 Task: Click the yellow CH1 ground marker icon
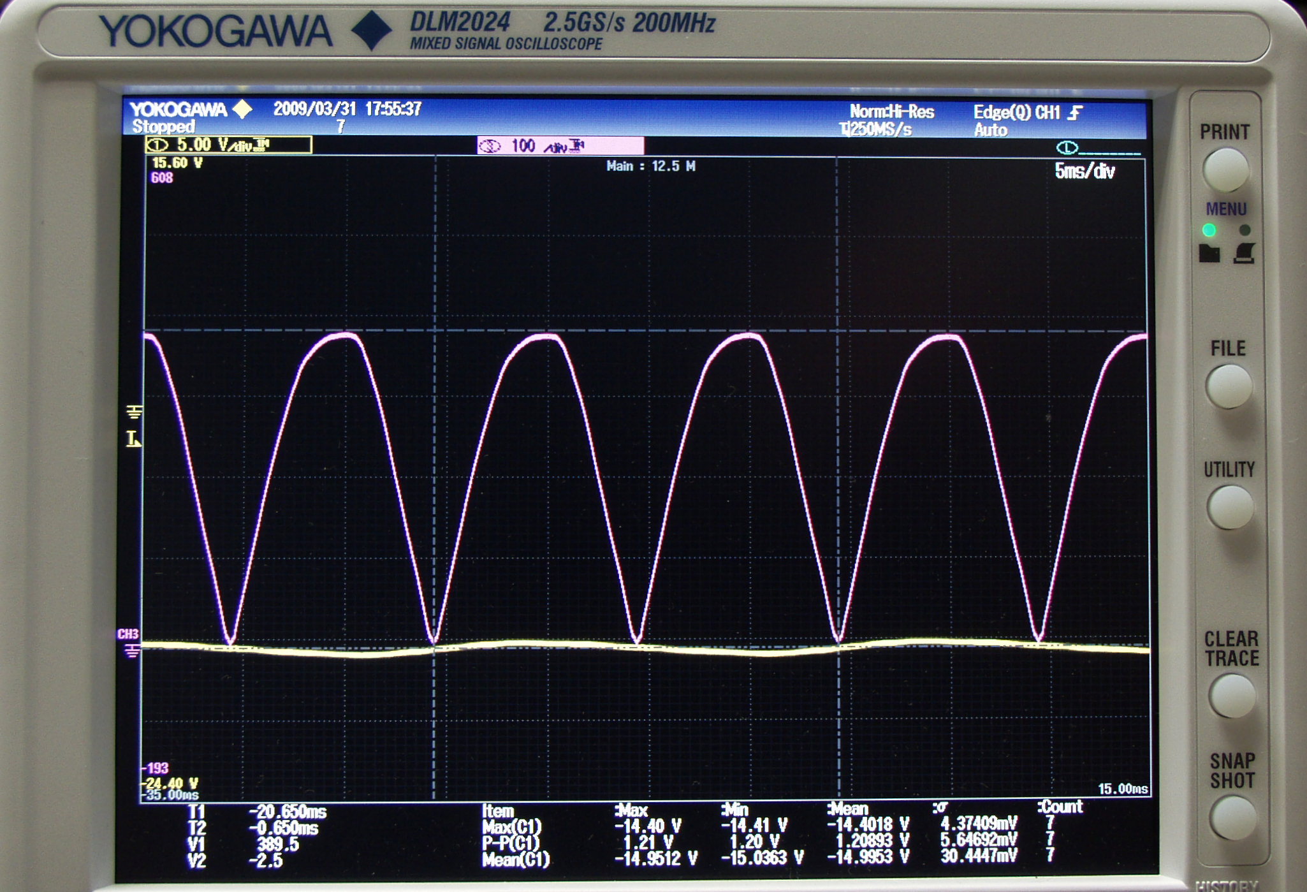(x=134, y=411)
